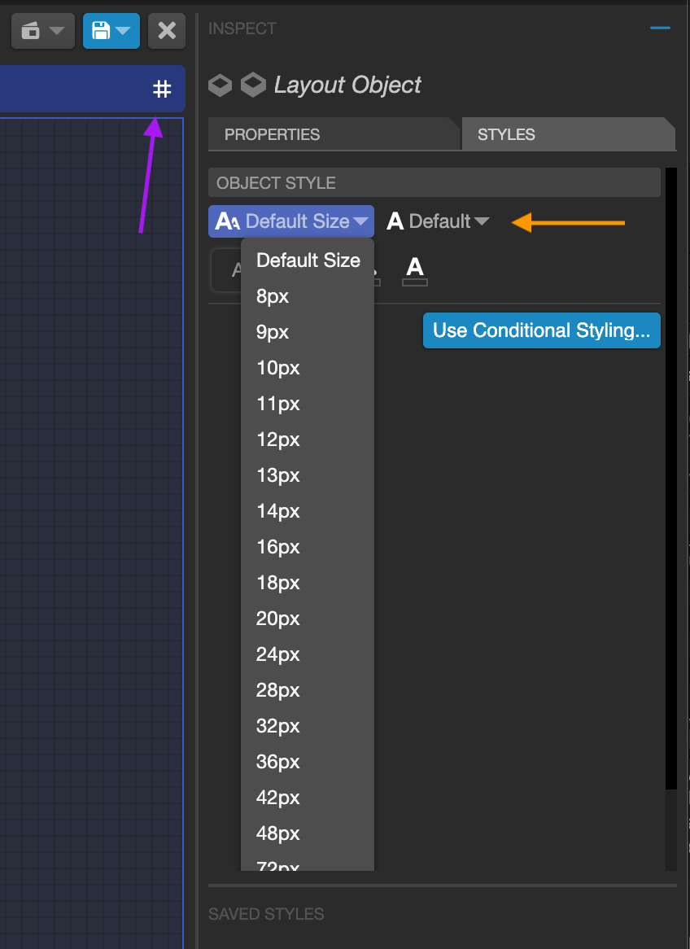Click the underlined A font color icon
Image resolution: width=690 pixels, height=949 pixels.
tap(414, 269)
